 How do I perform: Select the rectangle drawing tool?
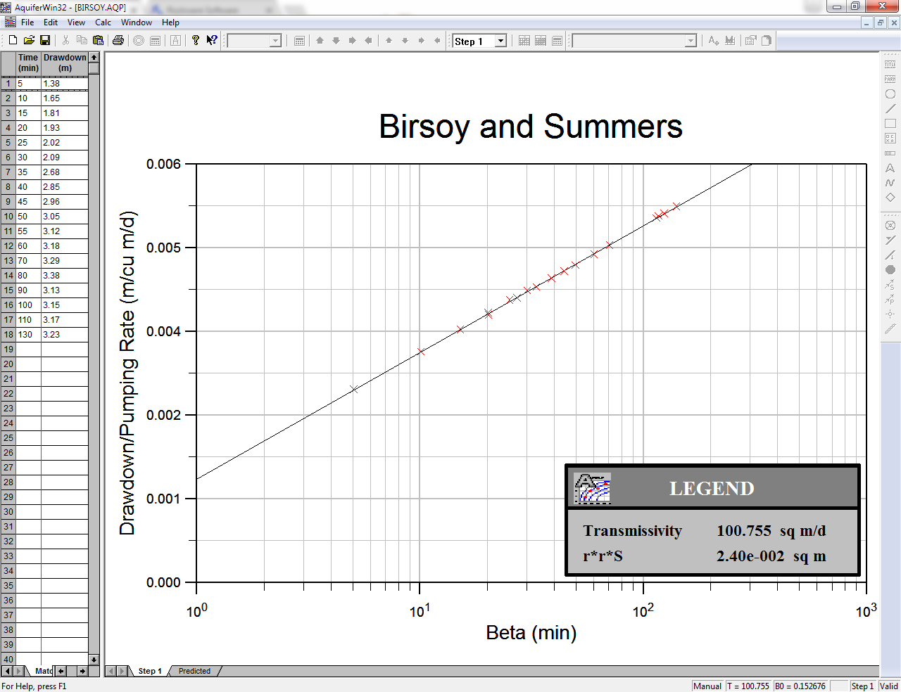pos(890,123)
